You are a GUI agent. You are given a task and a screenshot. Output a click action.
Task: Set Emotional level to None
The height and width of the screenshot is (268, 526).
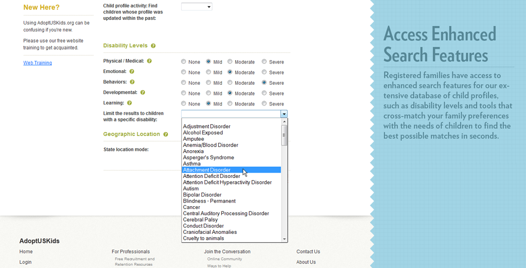point(184,72)
